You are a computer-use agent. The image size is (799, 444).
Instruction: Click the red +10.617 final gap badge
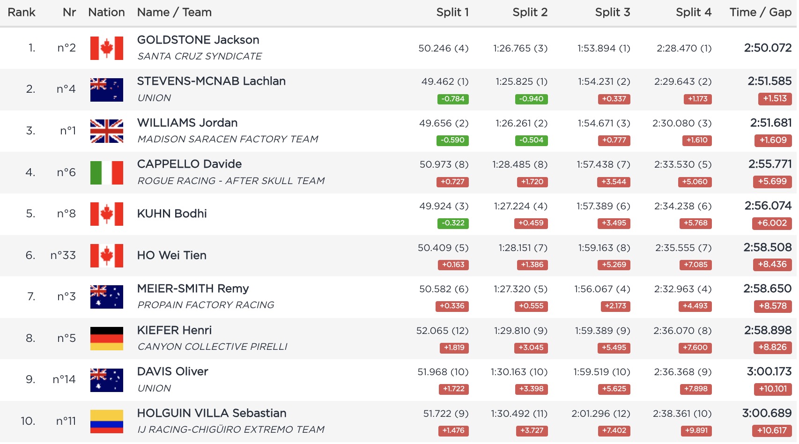pyautogui.click(x=772, y=430)
